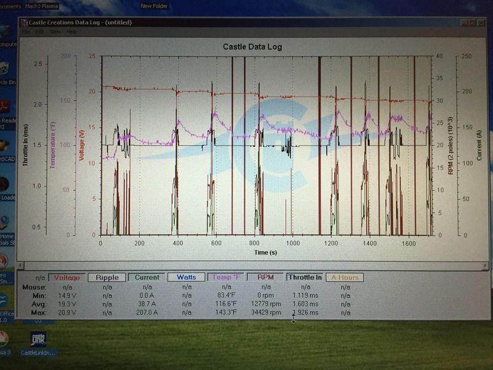Click the Current (A) axis label
Viewport: 493px width, 370px height.
click(479, 145)
